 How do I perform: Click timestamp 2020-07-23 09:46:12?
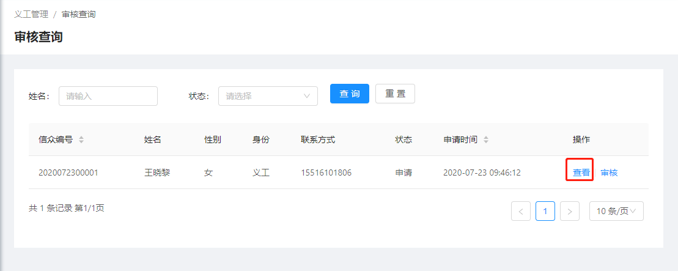pyautogui.click(x=482, y=173)
